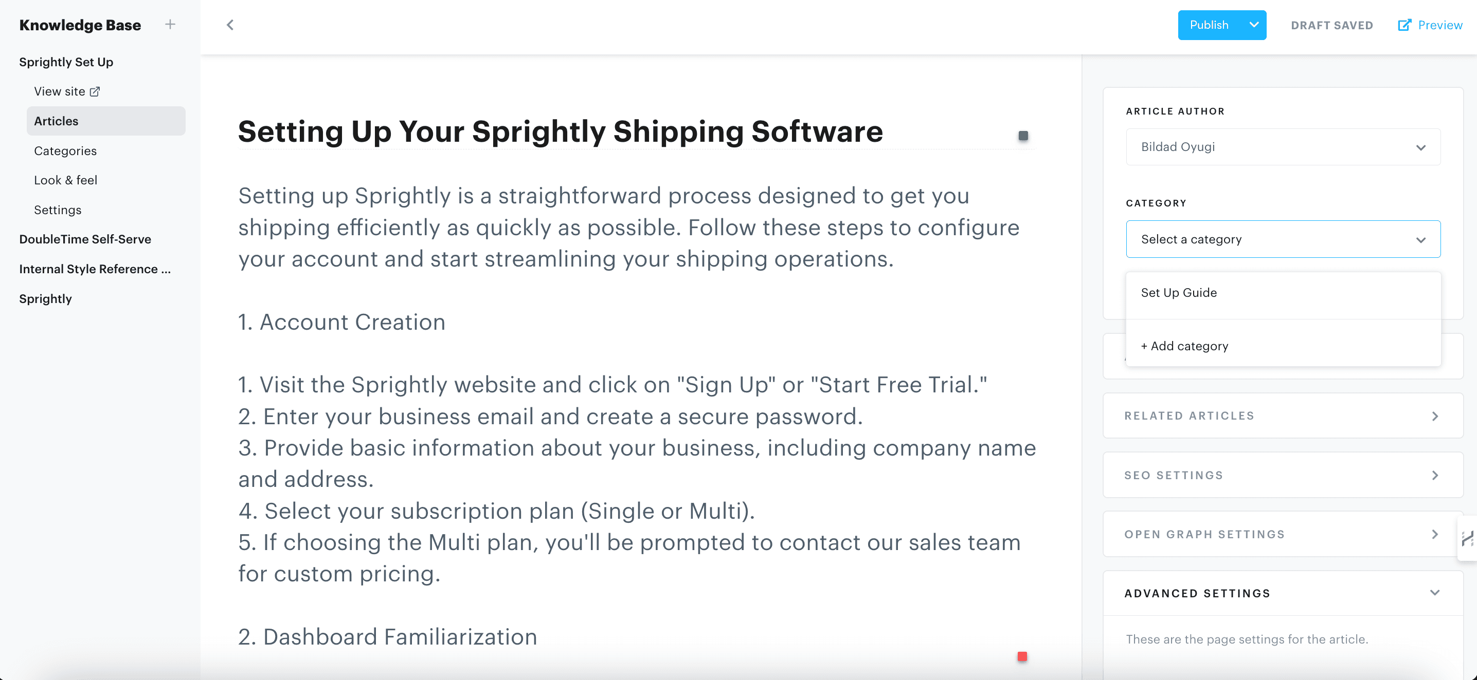Click the Publish button
1477x680 pixels.
(x=1209, y=25)
